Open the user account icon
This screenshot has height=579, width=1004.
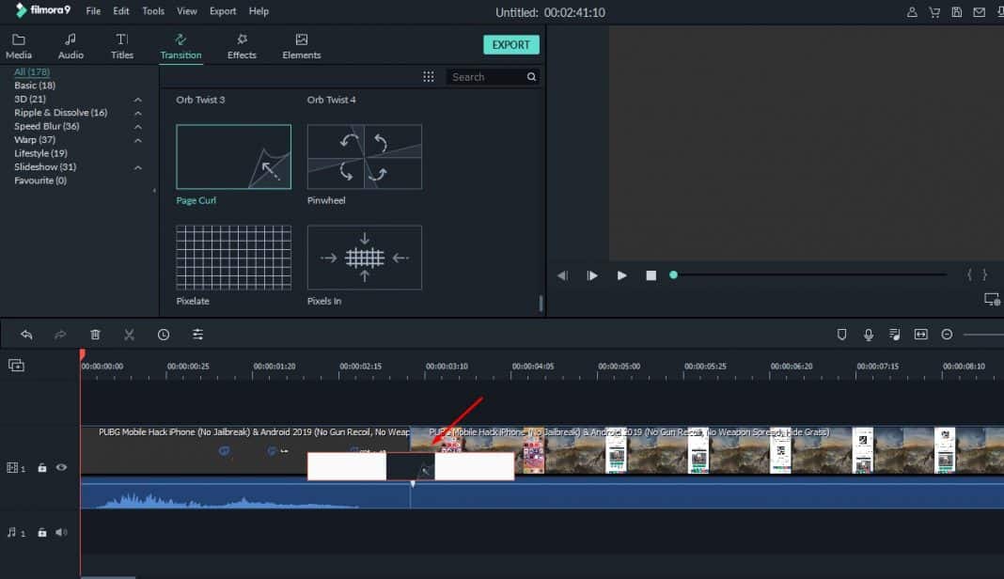coord(912,12)
